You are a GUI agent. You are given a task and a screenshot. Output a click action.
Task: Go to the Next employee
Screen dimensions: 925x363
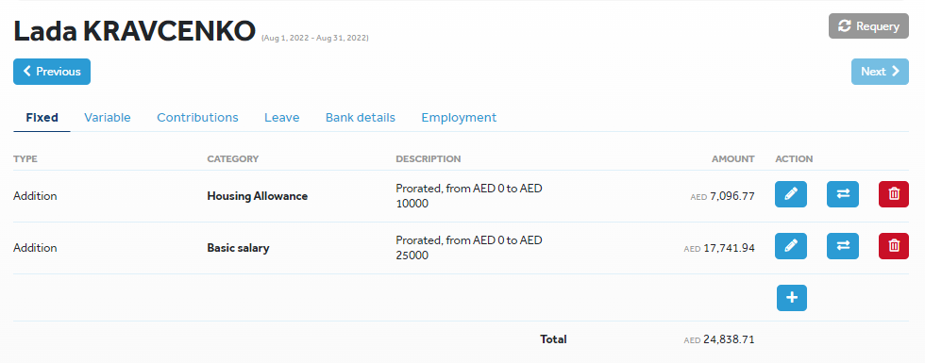point(880,72)
